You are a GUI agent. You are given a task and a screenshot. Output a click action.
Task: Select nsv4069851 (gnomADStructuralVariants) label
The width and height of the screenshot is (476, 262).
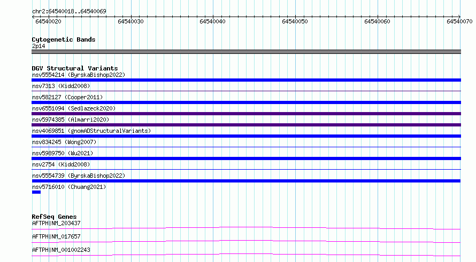tap(91, 131)
